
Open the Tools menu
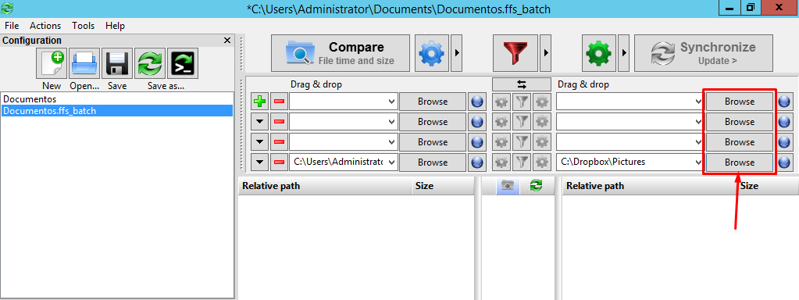coord(84,26)
